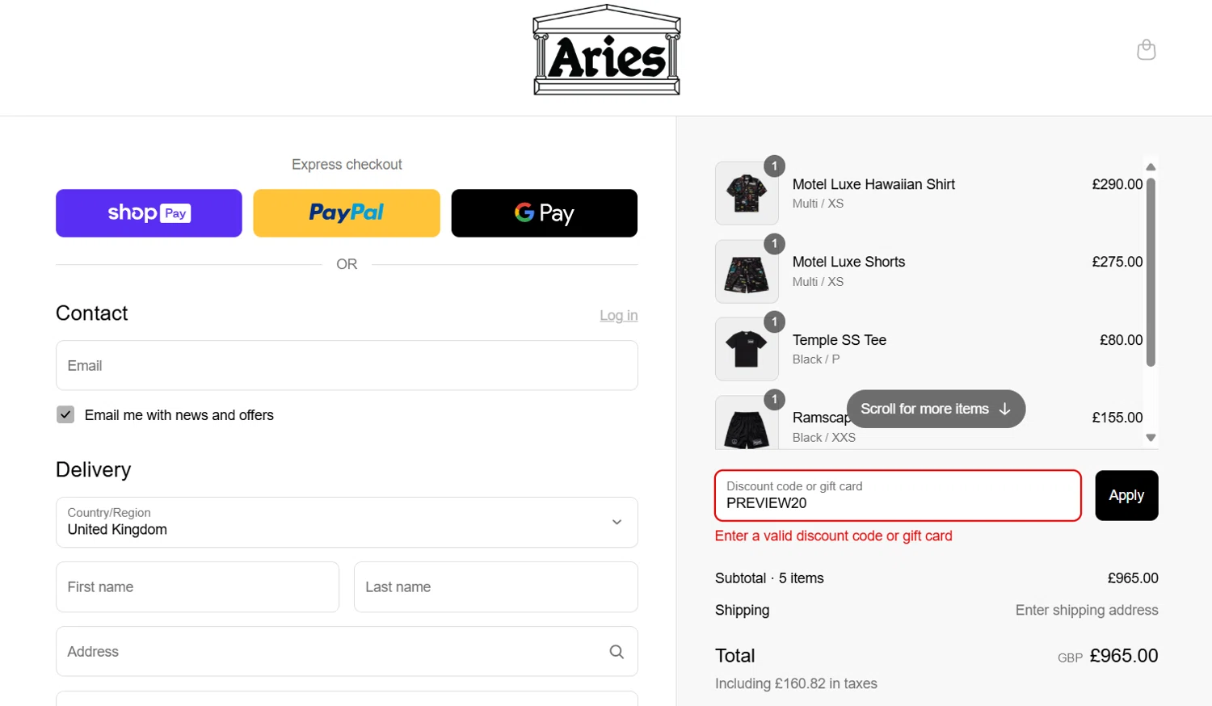Open the shopping bag cart icon

(x=1146, y=50)
